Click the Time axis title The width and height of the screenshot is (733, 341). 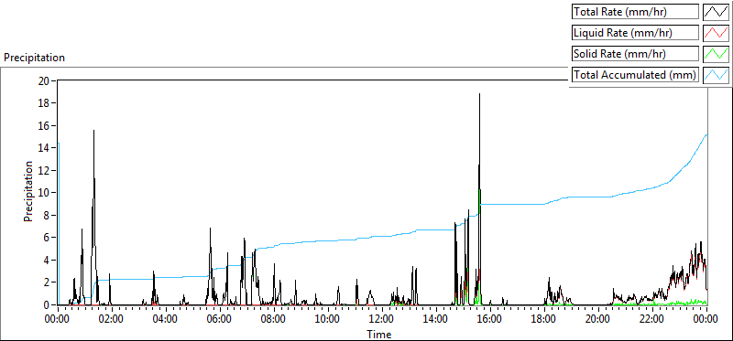(378, 334)
